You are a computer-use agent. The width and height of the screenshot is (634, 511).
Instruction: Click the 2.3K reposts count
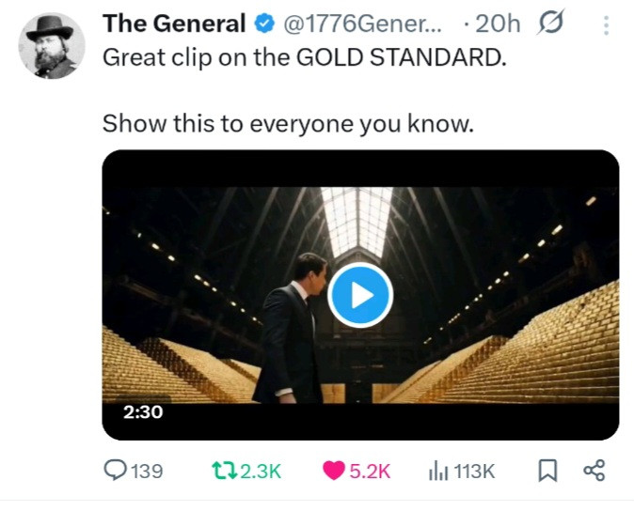[261, 471]
